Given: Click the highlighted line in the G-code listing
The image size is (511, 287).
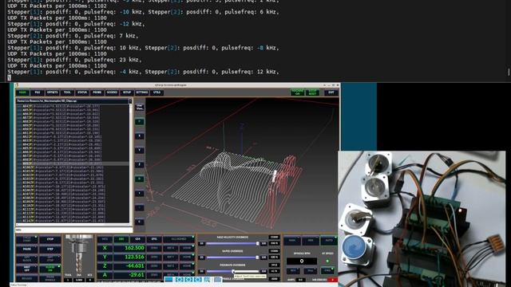Looking at the screenshot, I should coord(73,163).
